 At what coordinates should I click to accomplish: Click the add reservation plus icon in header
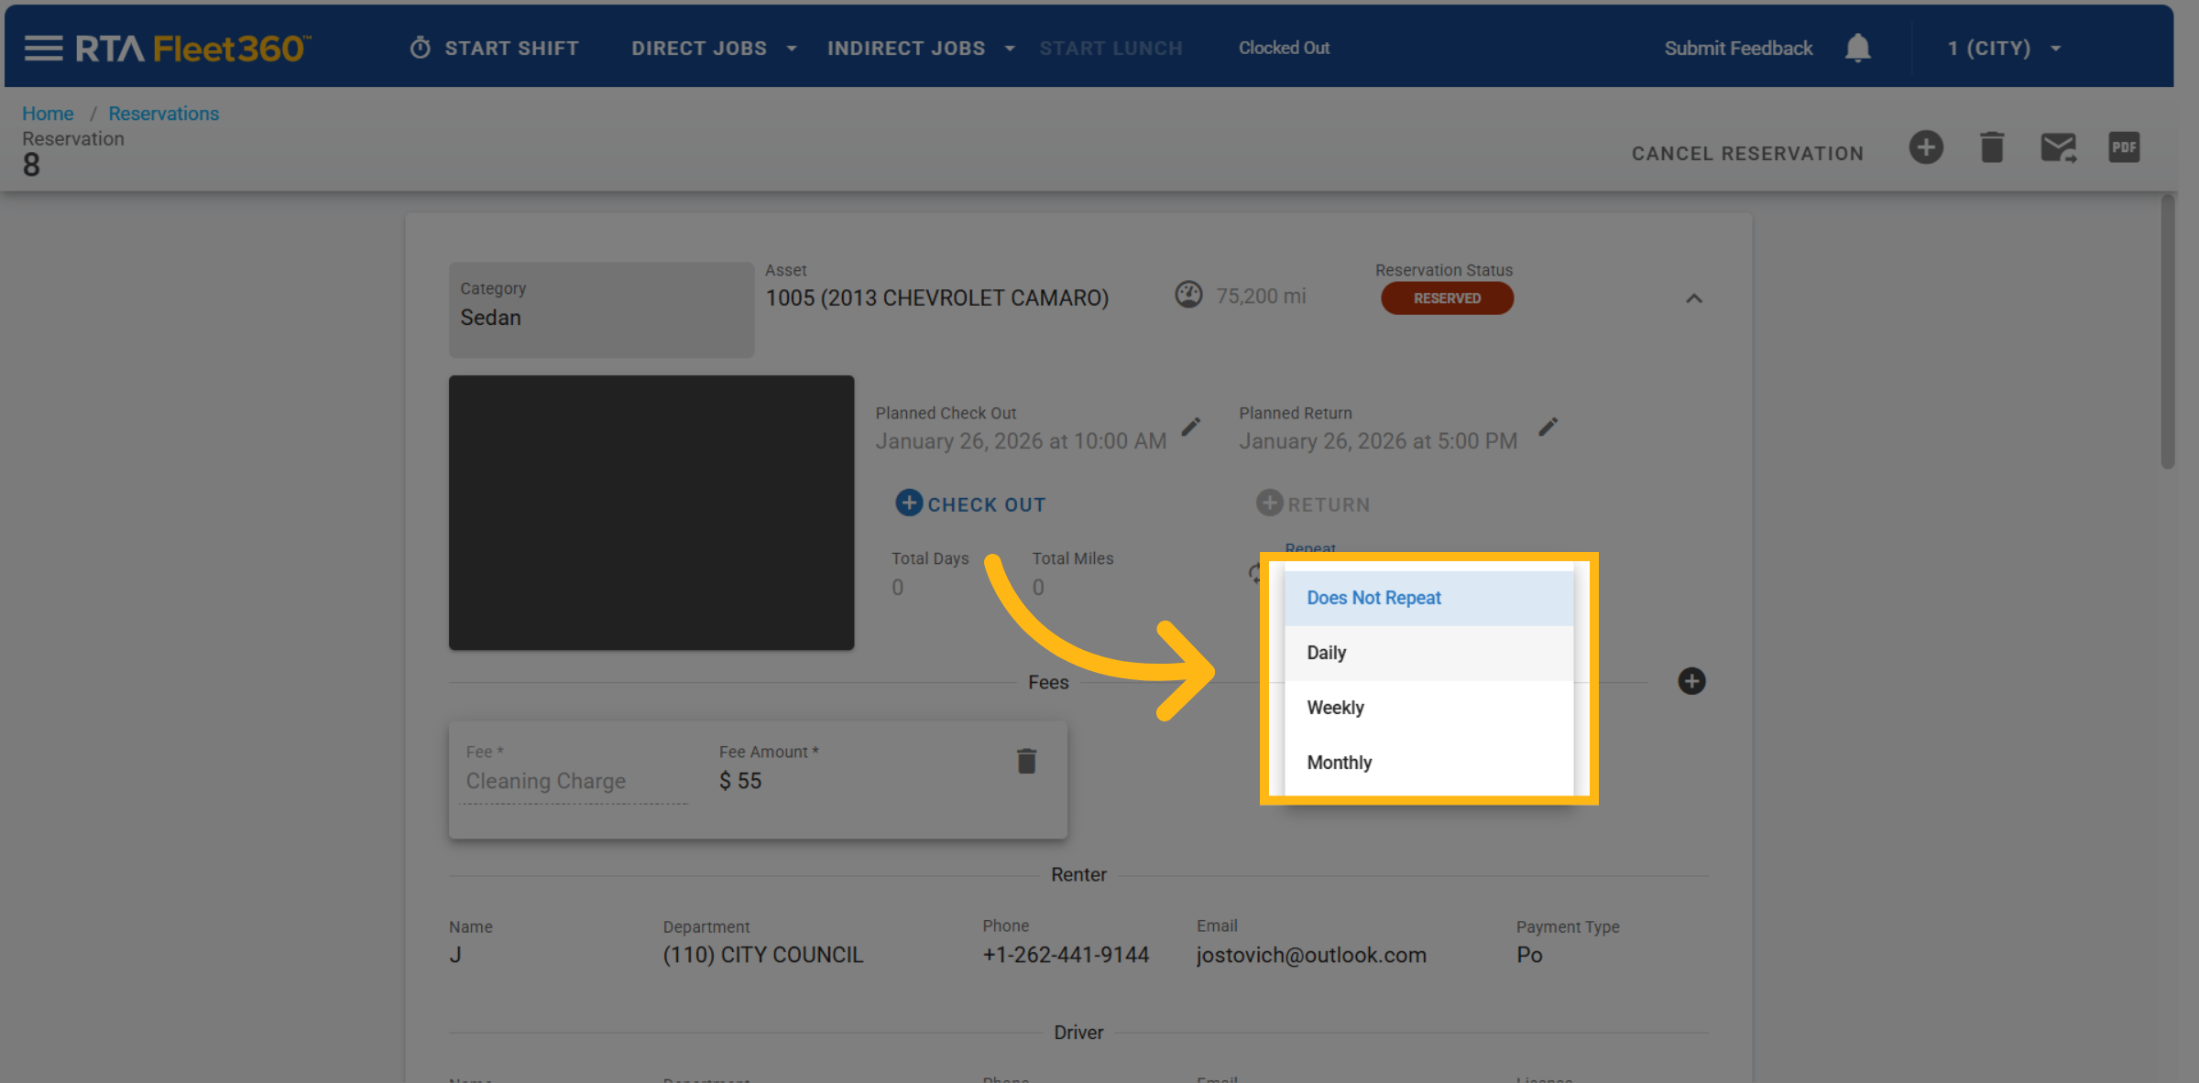1926,147
